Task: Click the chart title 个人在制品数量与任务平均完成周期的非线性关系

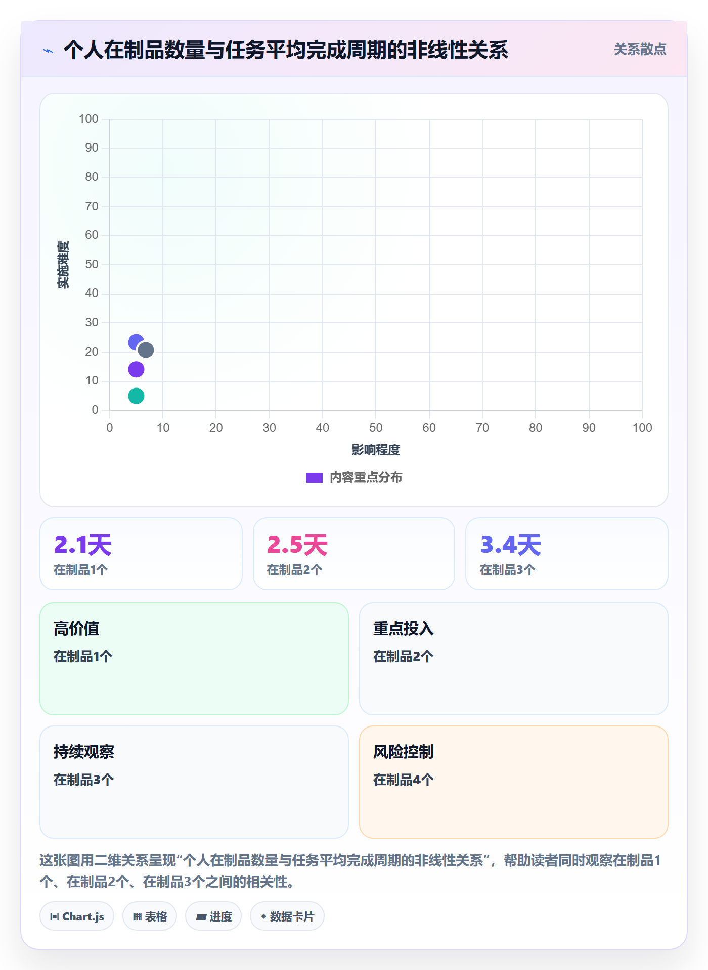Action: (x=286, y=50)
